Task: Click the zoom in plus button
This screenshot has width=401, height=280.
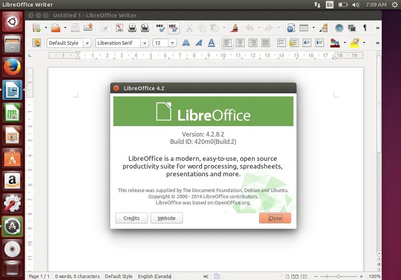Action: (361, 277)
